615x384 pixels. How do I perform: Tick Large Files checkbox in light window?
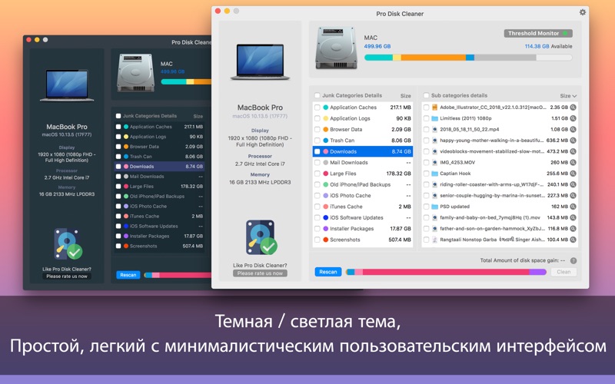(317, 174)
